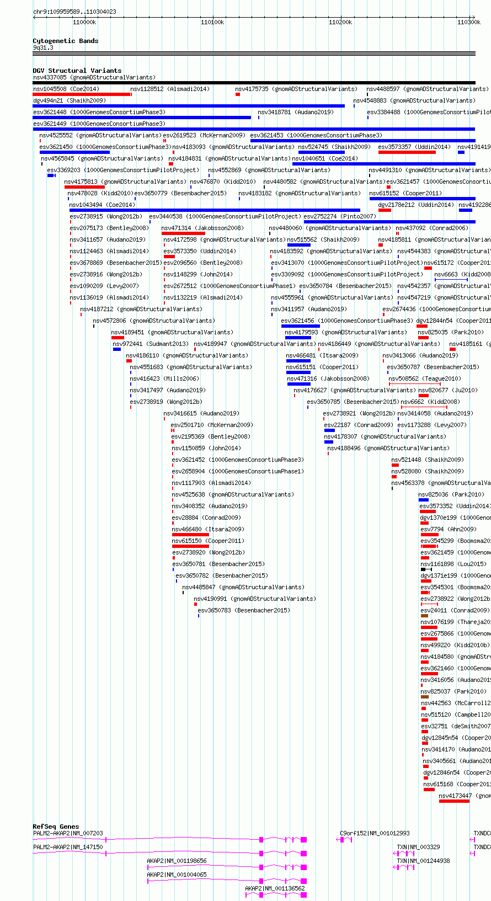Open PALM2-AKAP2|NM_007203 gene label
This screenshot has height=901, width=491.
(x=68, y=833)
